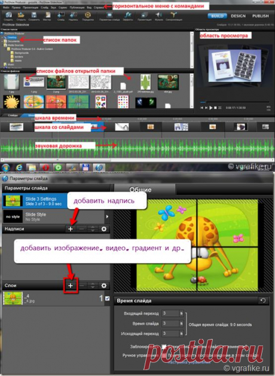
Task: Open the Файл menu
Action: [6, 7]
